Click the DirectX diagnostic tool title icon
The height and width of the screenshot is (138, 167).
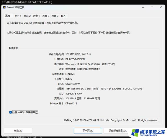(4, 8)
